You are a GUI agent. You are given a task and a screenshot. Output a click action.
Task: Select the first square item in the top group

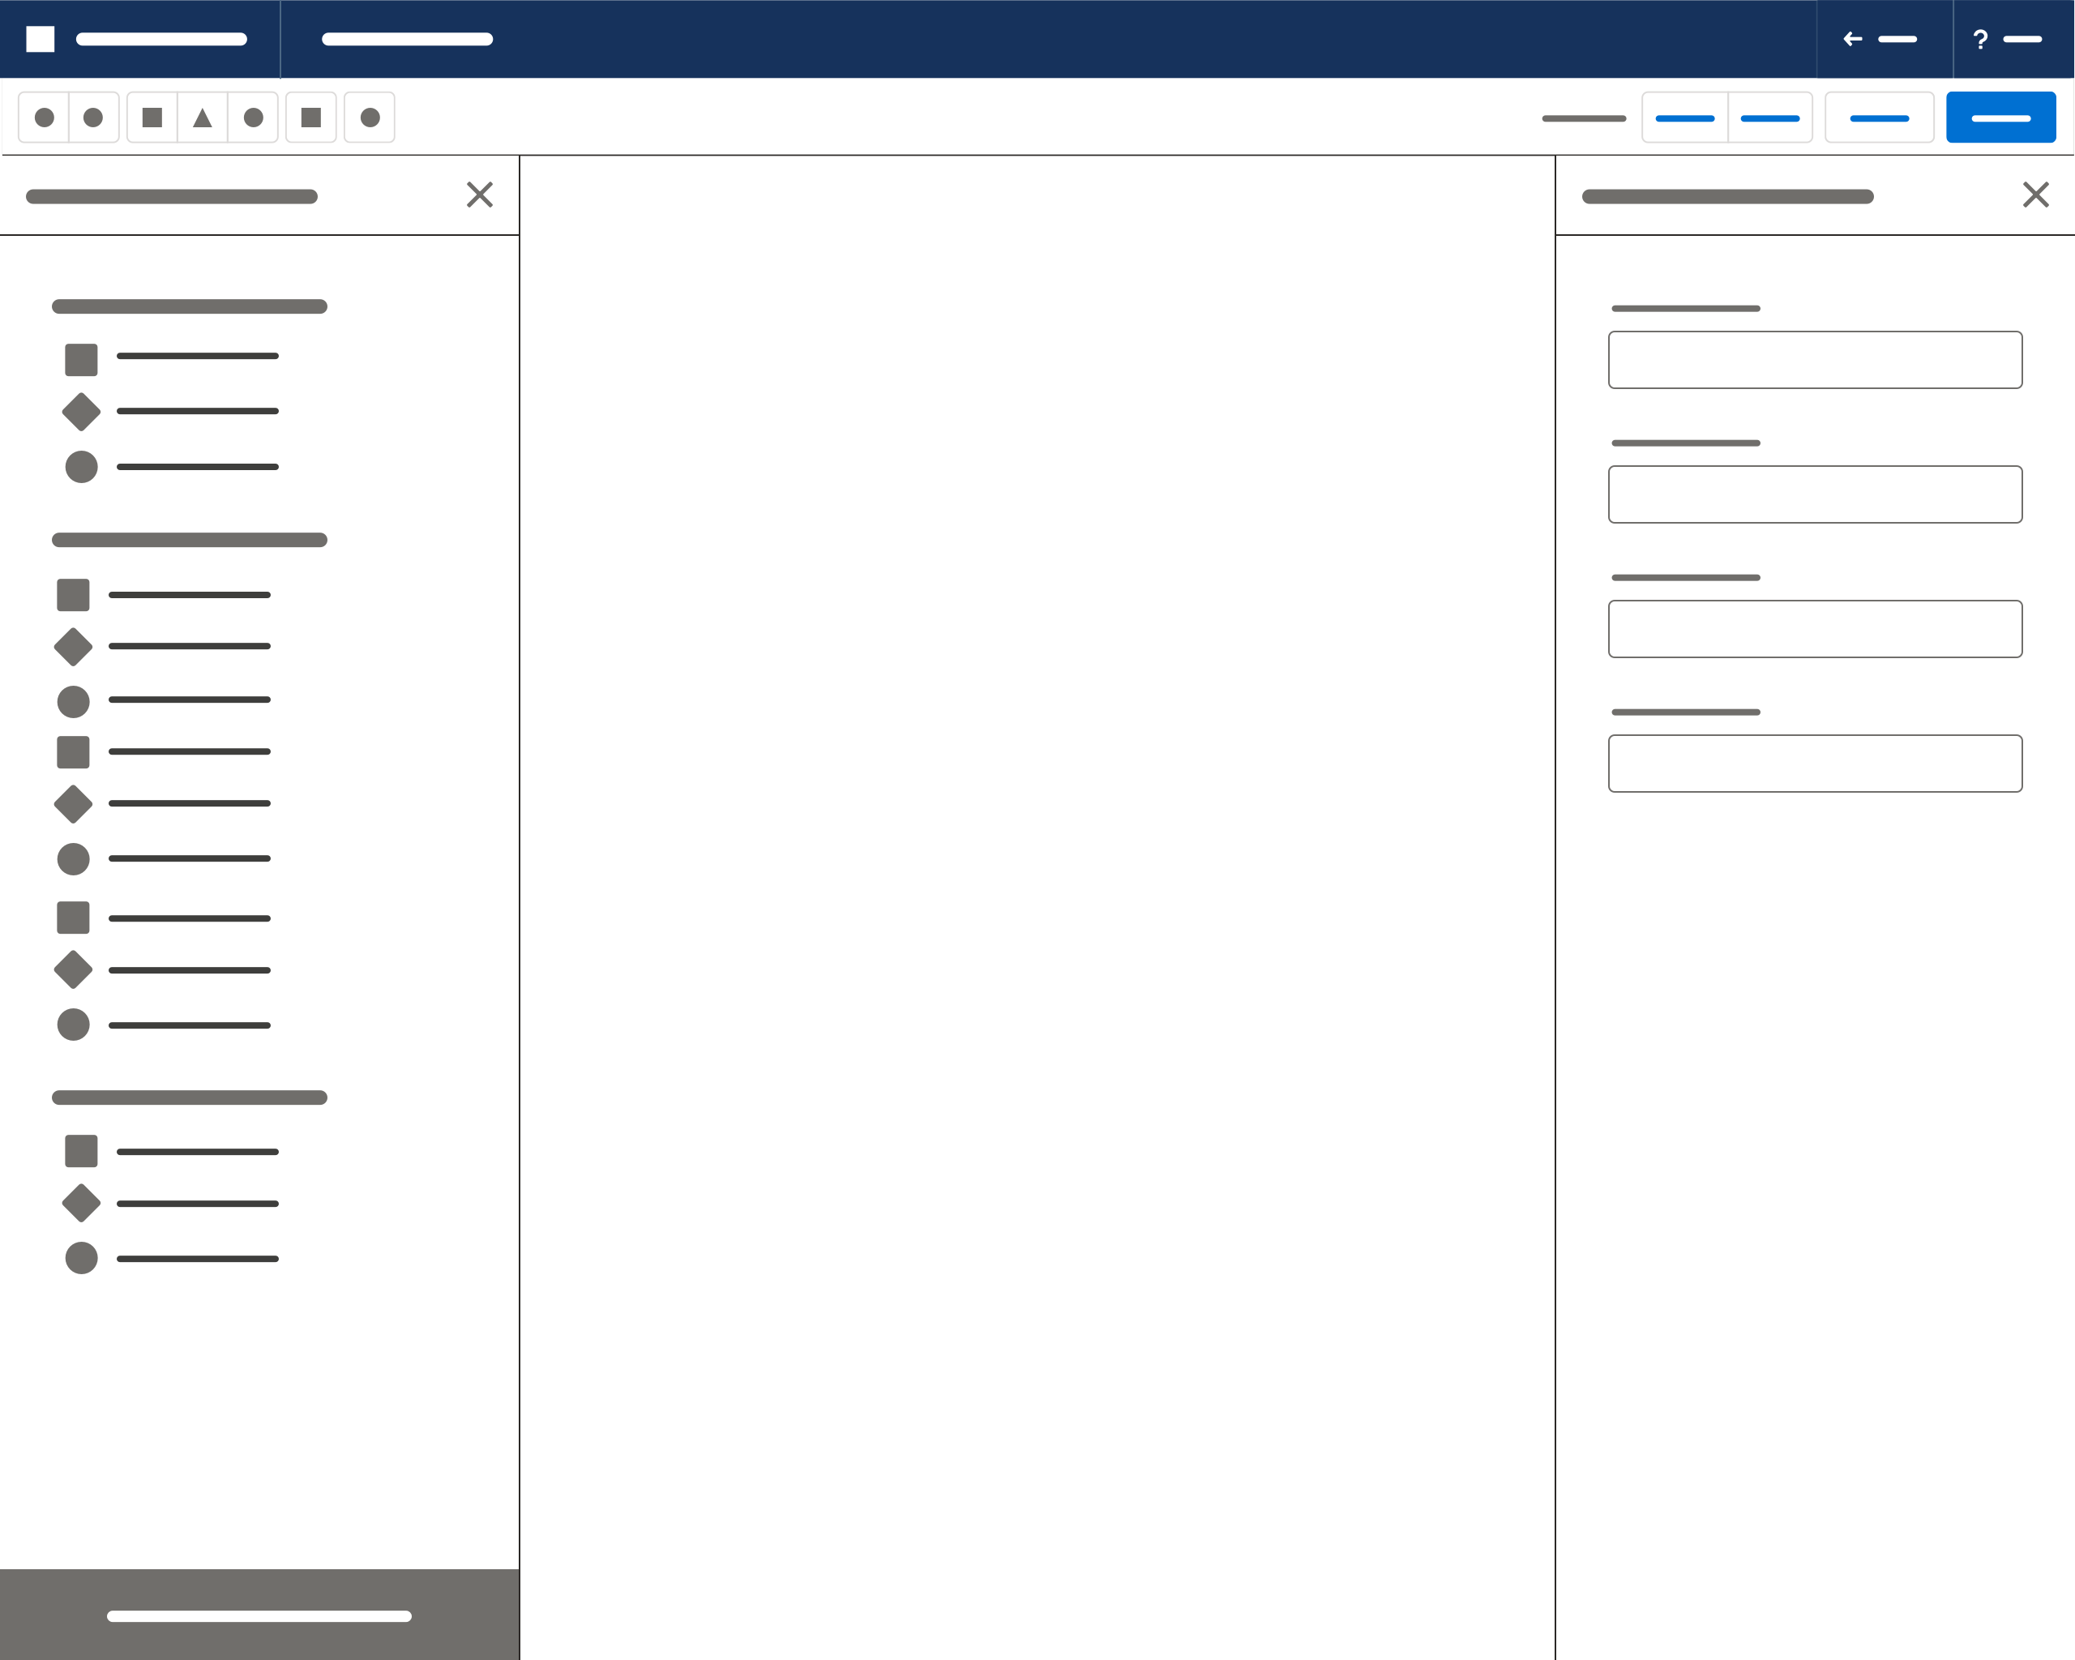[82, 360]
